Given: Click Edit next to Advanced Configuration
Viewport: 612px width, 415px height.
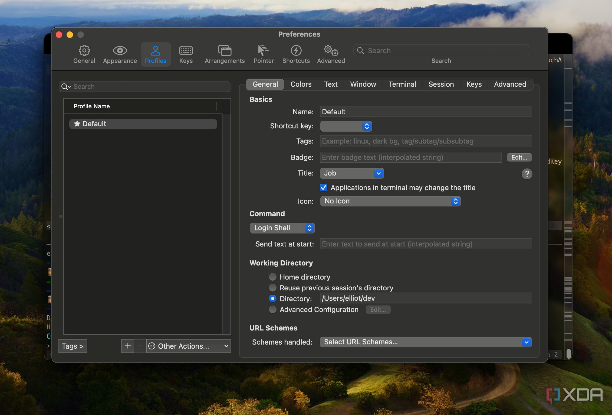Looking at the screenshot, I should coord(378,310).
